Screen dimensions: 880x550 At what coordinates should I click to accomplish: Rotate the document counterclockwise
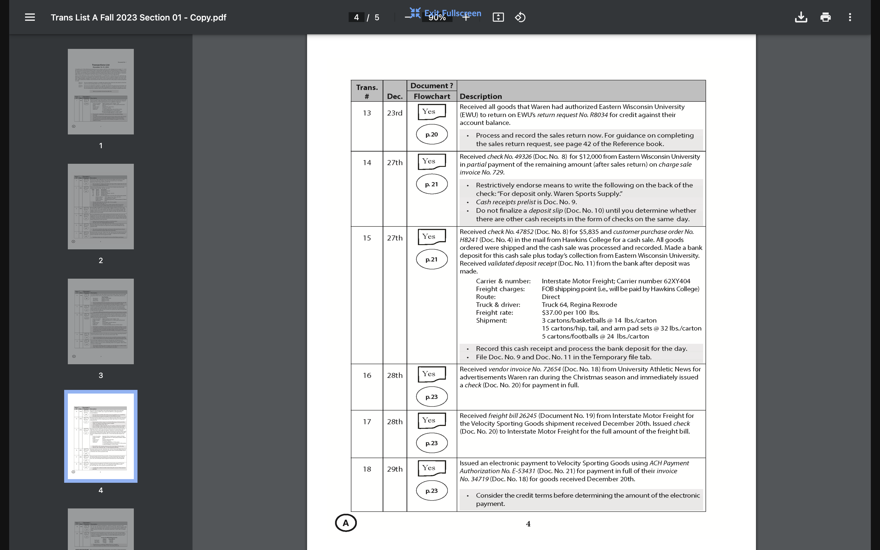pos(520,17)
